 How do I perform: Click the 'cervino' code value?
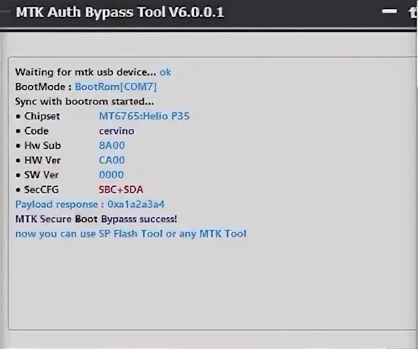[116, 131]
